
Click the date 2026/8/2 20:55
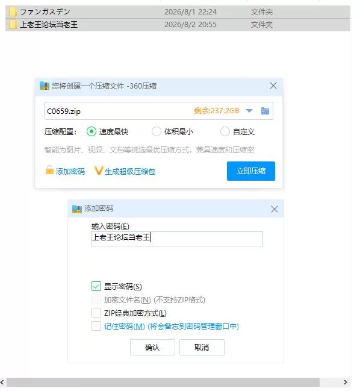(190, 25)
